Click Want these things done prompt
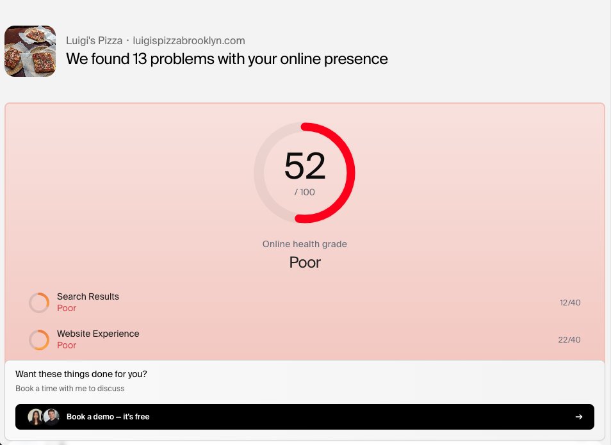 [x=81, y=374]
